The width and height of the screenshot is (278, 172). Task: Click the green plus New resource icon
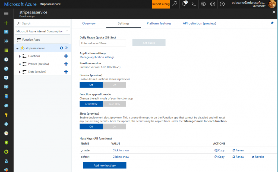(x=6, y=23)
